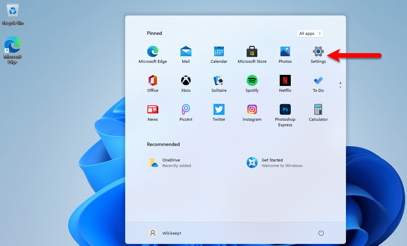Go to next page of pinned apps
Image resolution: width=407 pixels, height=246 pixels.
click(x=340, y=87)
